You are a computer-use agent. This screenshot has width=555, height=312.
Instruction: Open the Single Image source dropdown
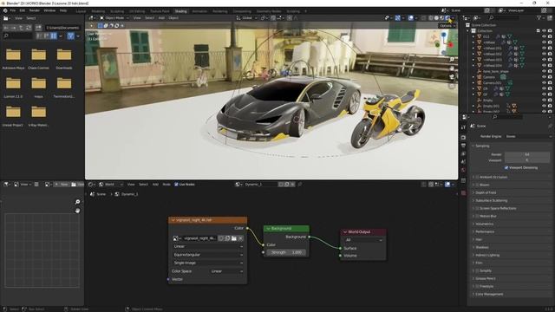[208, 263]
